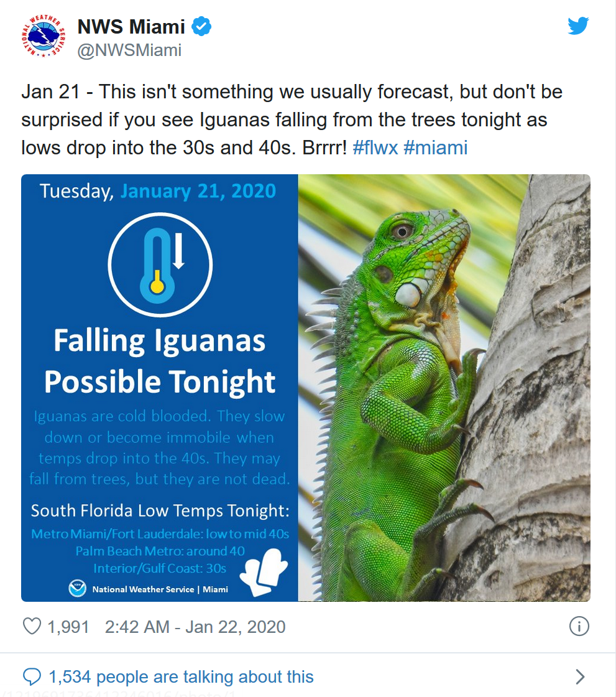
Task: Click the NOAA logo in the graphic
Action: (x=78, y=589)
